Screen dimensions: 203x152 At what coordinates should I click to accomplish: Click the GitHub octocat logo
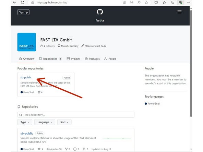tap(100, 12)
